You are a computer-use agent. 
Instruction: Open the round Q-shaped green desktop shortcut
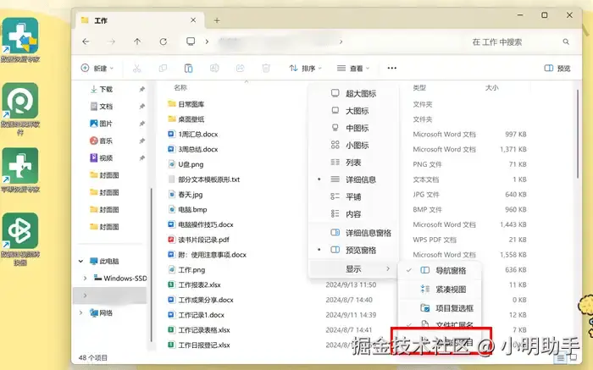pos(20,101)
